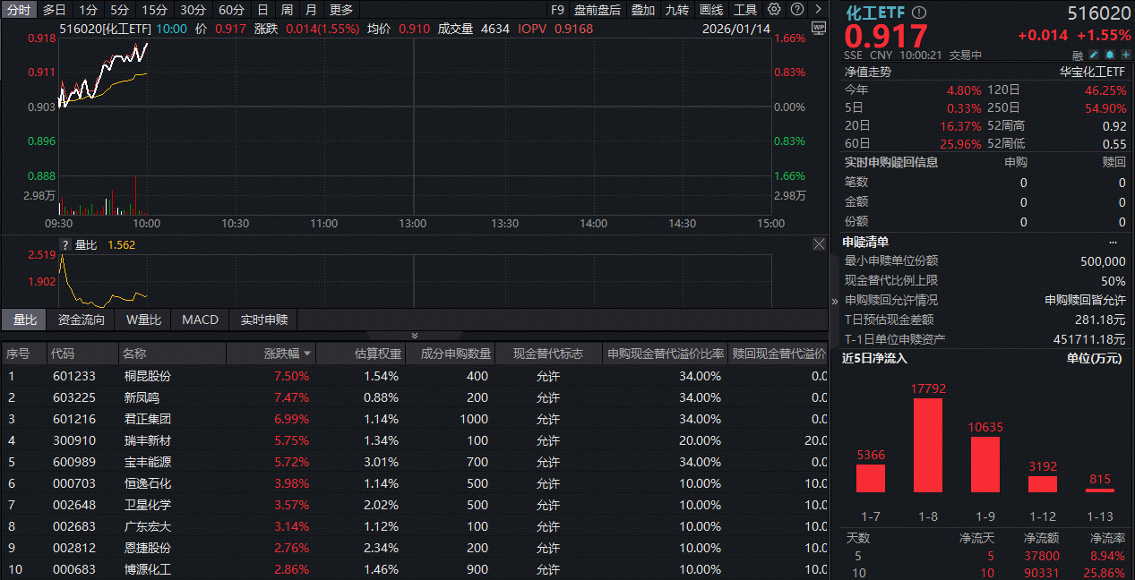
Task: Click the question-mark icon next to 量比
Action: [x=64, y=243]
